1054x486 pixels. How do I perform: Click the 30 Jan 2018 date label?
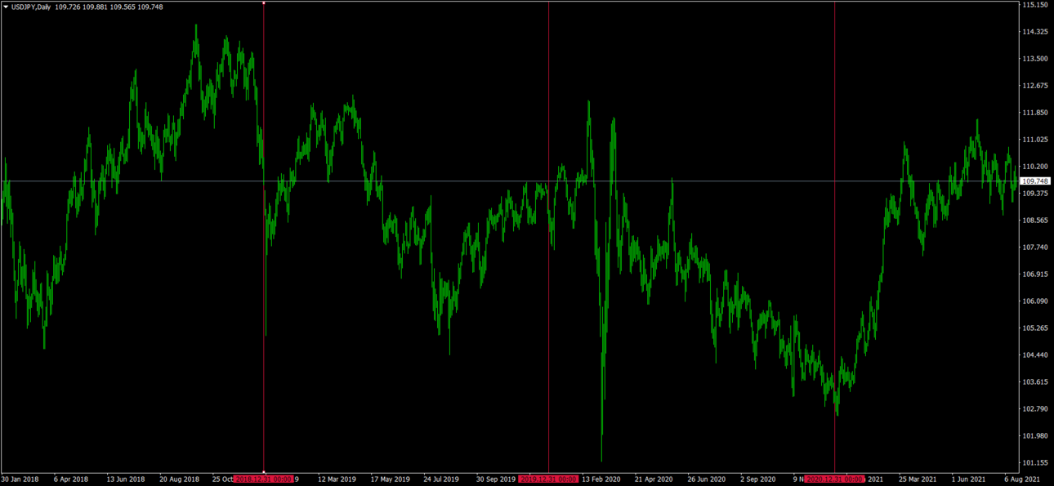(21, 479)
